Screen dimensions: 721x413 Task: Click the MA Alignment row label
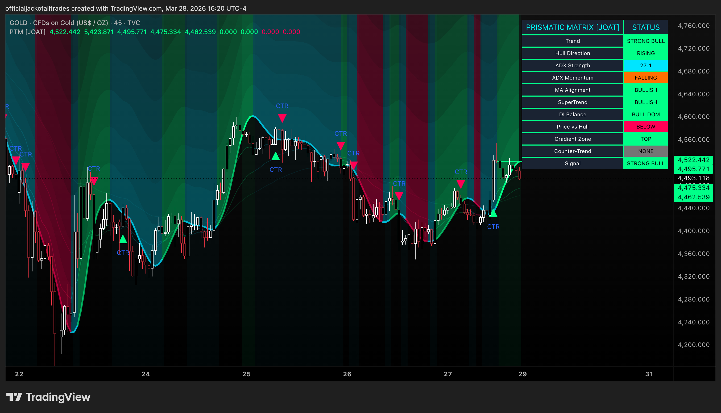pos(573,90)
